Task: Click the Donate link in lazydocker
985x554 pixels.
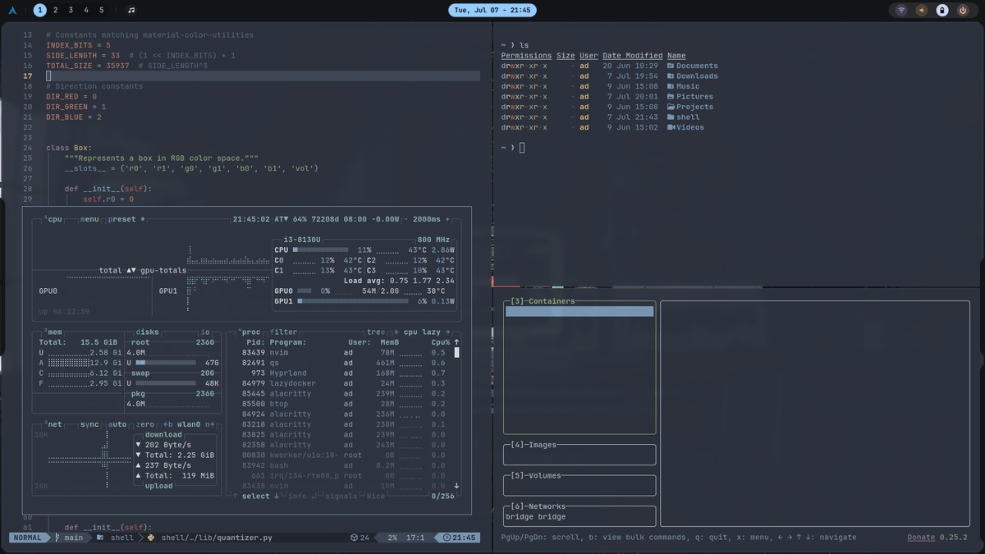Action: click(921, 538)
